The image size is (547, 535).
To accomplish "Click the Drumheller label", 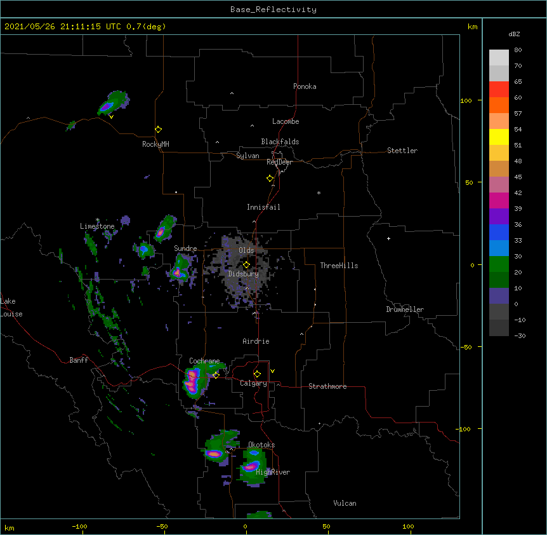I will coord(405,309).
